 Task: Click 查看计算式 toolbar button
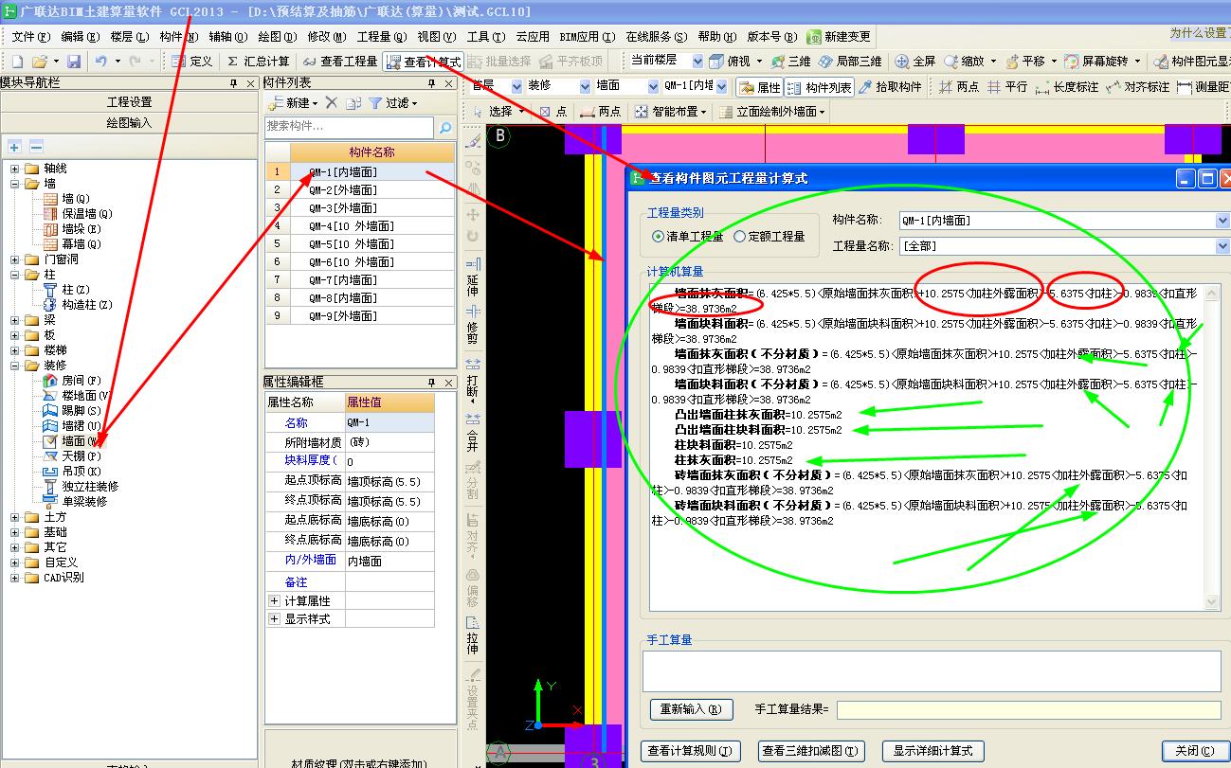pos(424,63)
